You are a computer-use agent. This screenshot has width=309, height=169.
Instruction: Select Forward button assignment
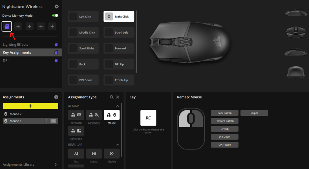pyautogui.click(x=119, y=48)
